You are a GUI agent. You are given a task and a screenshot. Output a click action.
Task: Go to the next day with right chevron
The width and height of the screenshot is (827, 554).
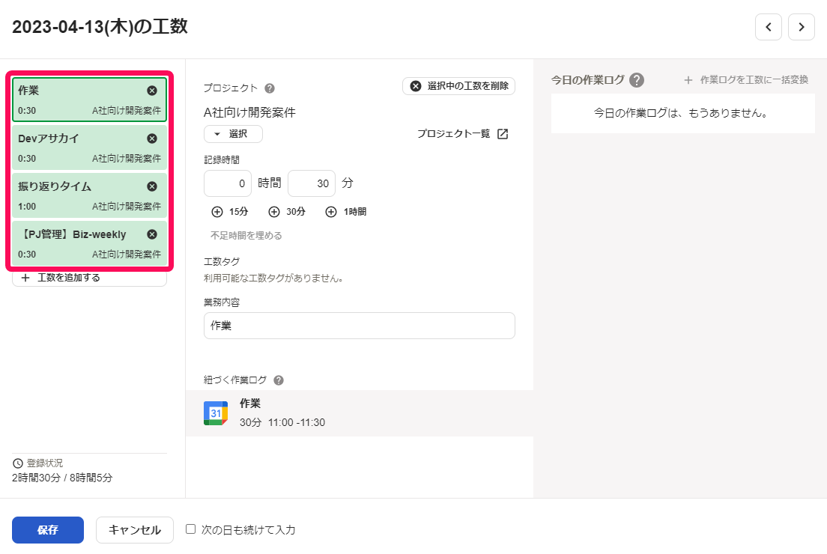[x=802, y=27]
